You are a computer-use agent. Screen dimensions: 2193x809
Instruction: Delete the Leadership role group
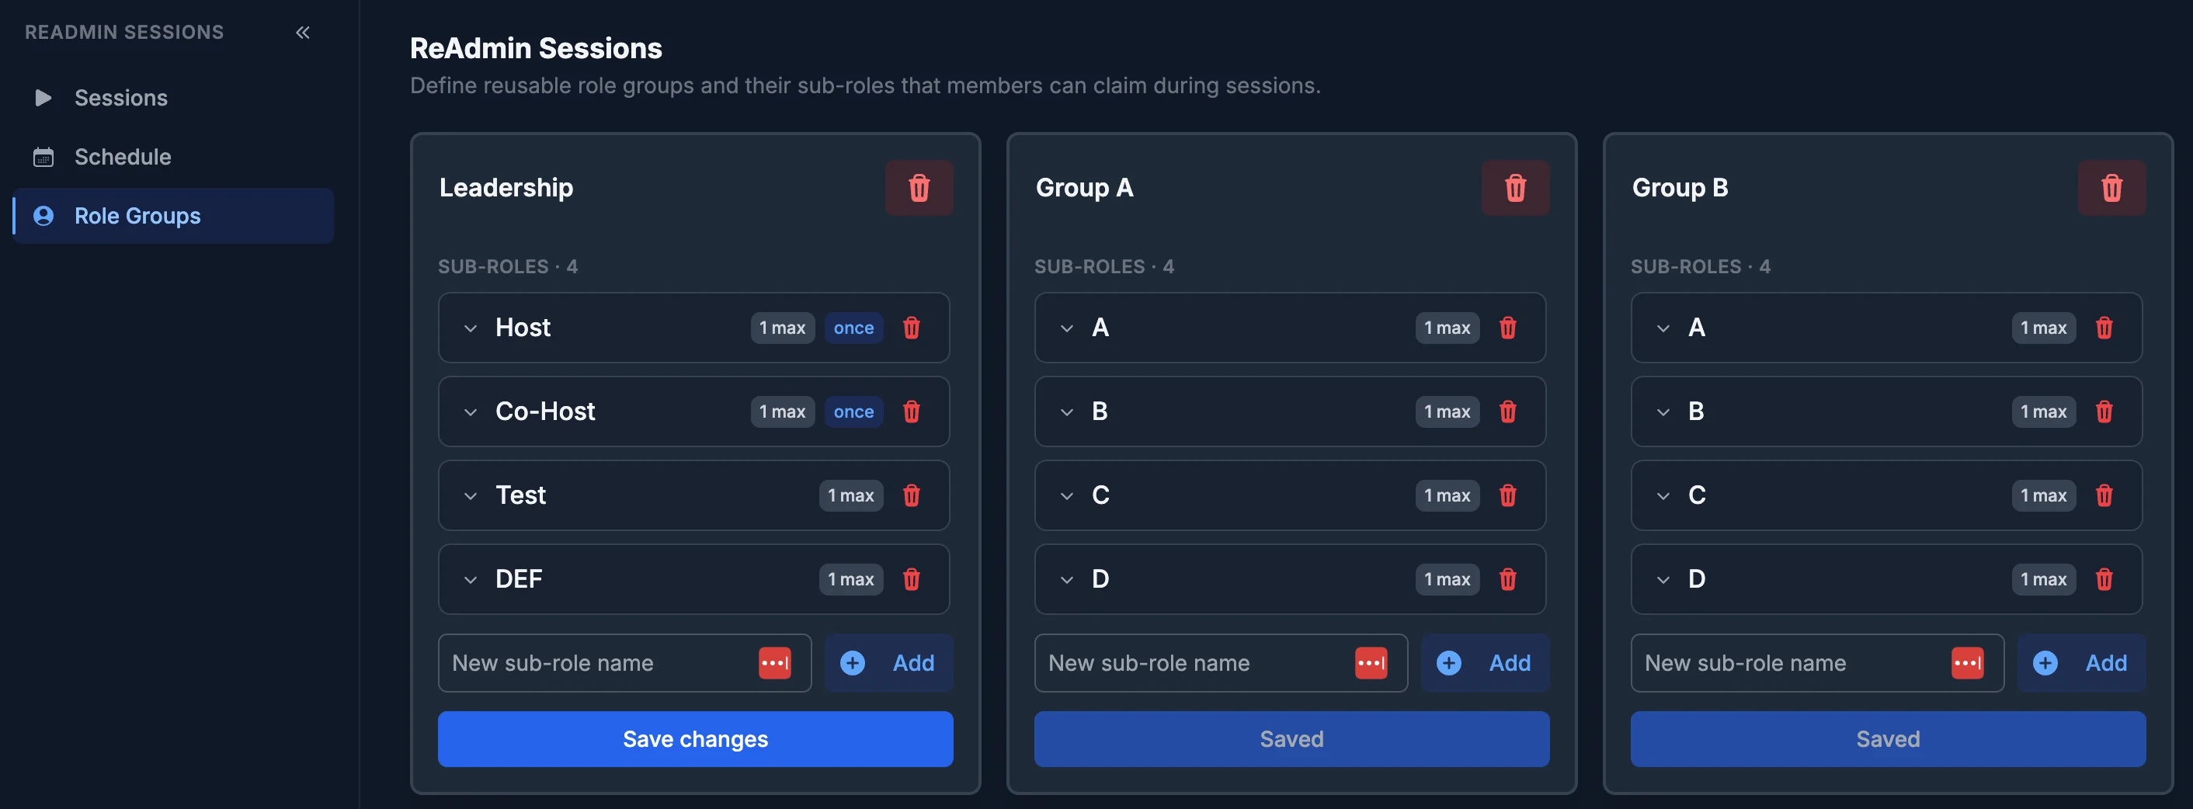pos(919,187)
